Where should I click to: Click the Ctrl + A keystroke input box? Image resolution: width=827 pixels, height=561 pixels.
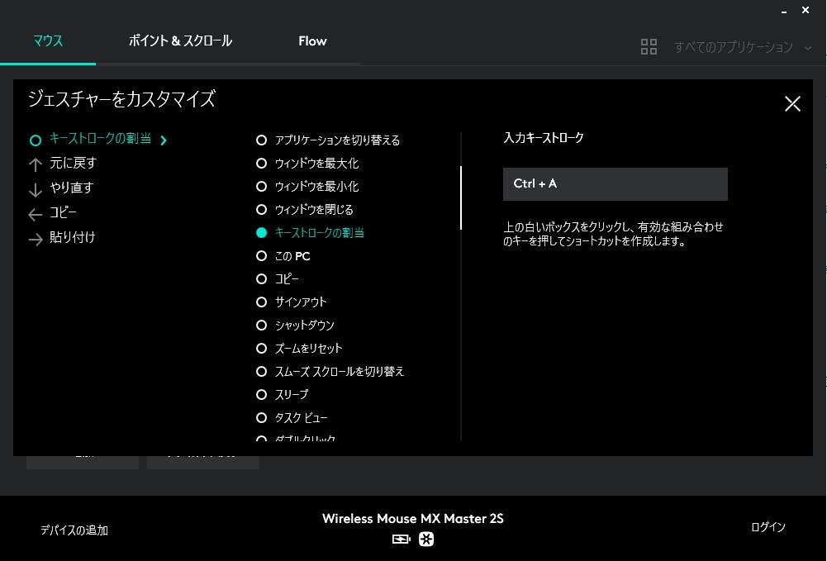click(615, 183)
